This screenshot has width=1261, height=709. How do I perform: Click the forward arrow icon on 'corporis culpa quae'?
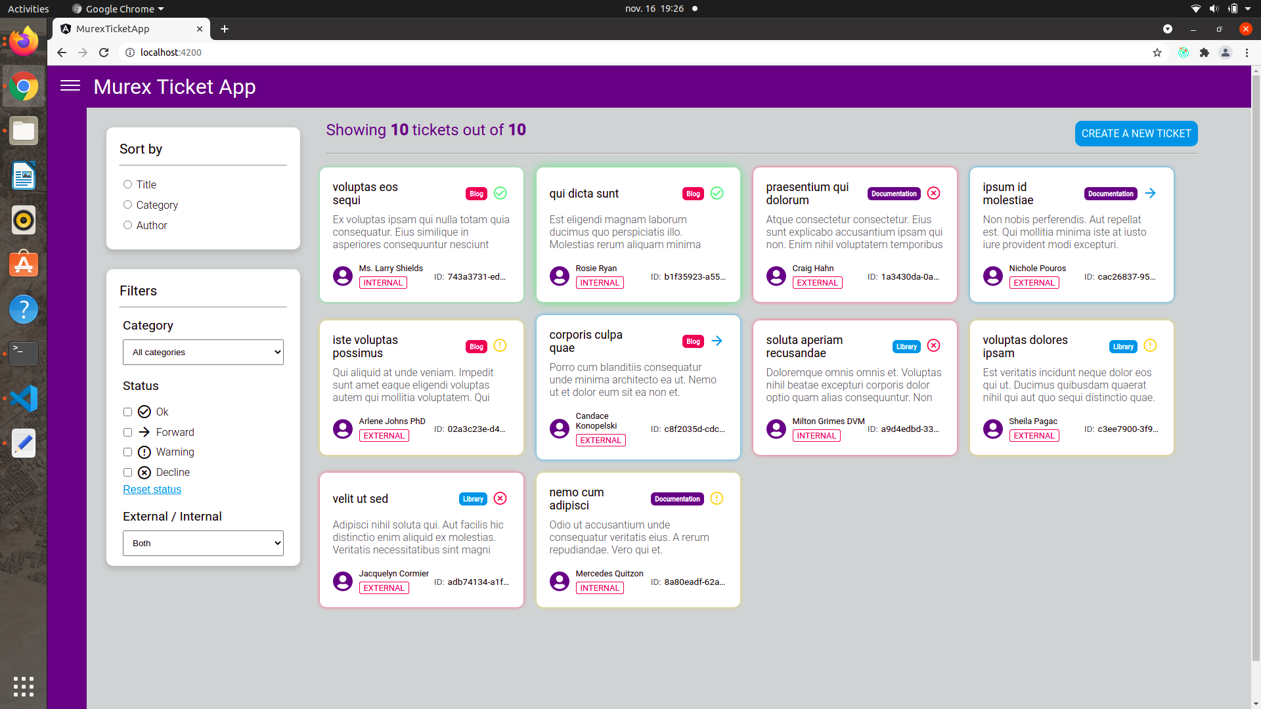717,341
